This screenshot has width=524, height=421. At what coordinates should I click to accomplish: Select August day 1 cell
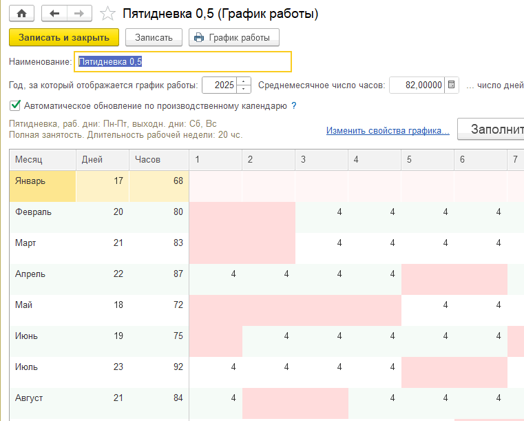pyautogui.click(x=216, y=404)
